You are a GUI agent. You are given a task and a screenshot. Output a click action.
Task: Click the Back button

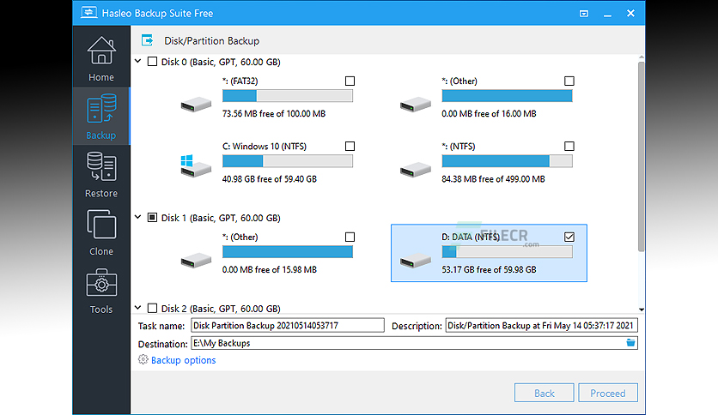(x=544, y=393)
